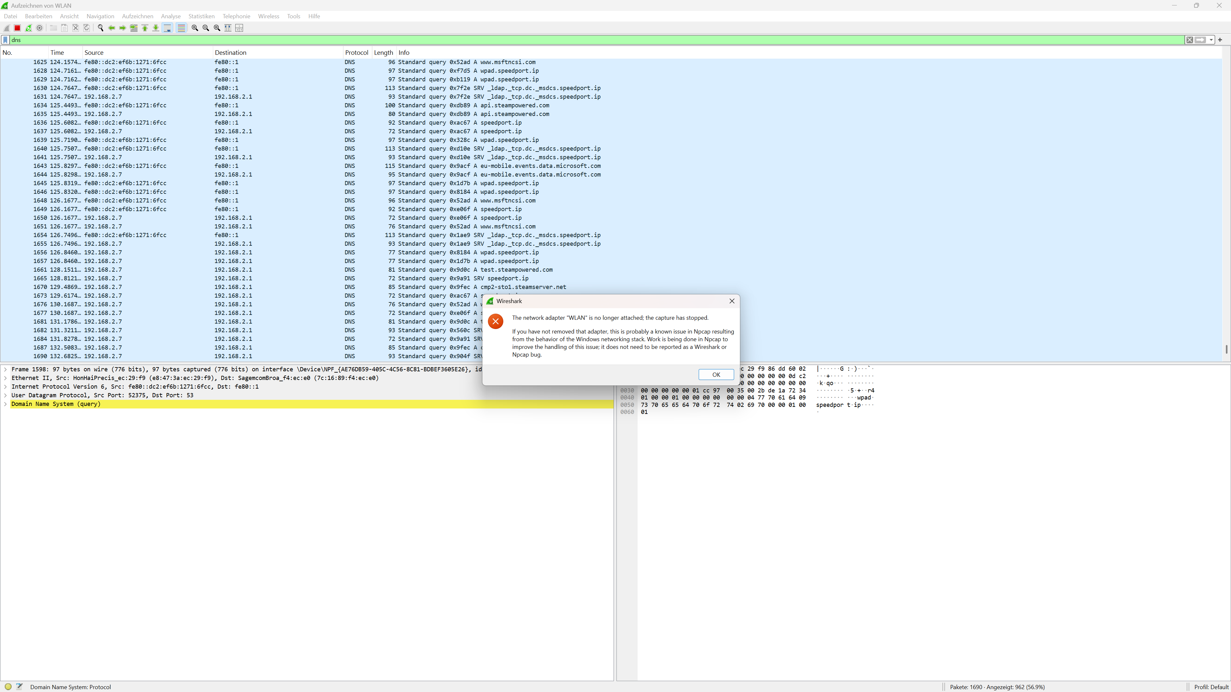Click the red stop capture icon
Viewport: 1231px width, 692px height.
pyautogui.click(x=17, y=28)
